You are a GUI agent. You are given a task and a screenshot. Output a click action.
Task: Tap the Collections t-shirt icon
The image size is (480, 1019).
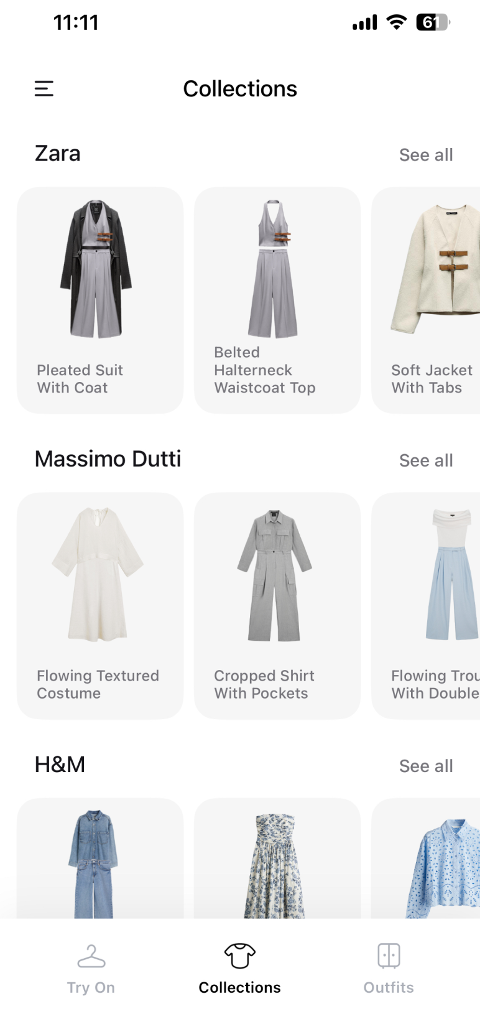pyautogui.click(x=240, y=956)
